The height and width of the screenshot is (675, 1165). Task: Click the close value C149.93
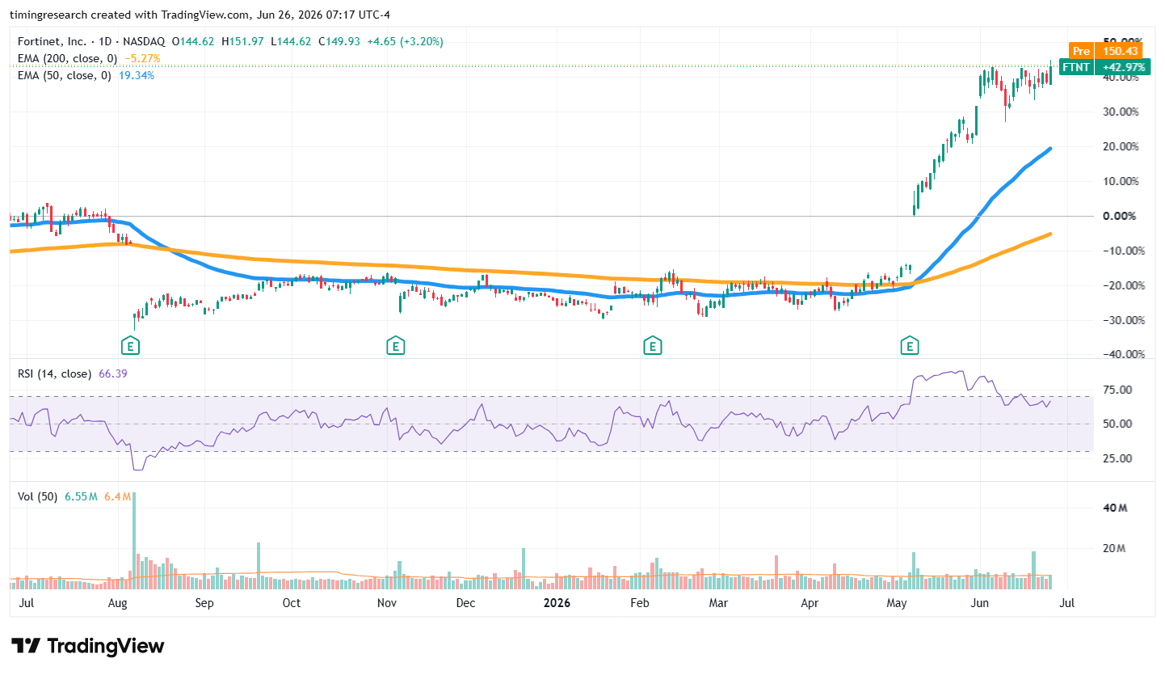point(340,41)
